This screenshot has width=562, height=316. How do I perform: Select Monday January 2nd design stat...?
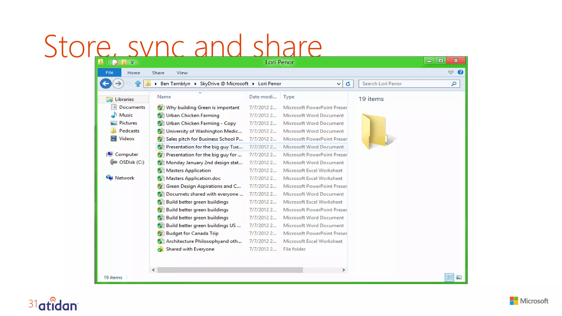click(204, 163)
